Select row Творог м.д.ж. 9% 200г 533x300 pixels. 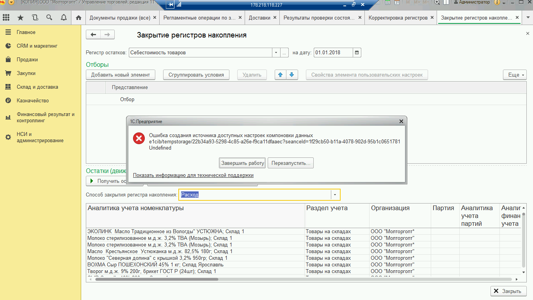[x=304, y=271]
